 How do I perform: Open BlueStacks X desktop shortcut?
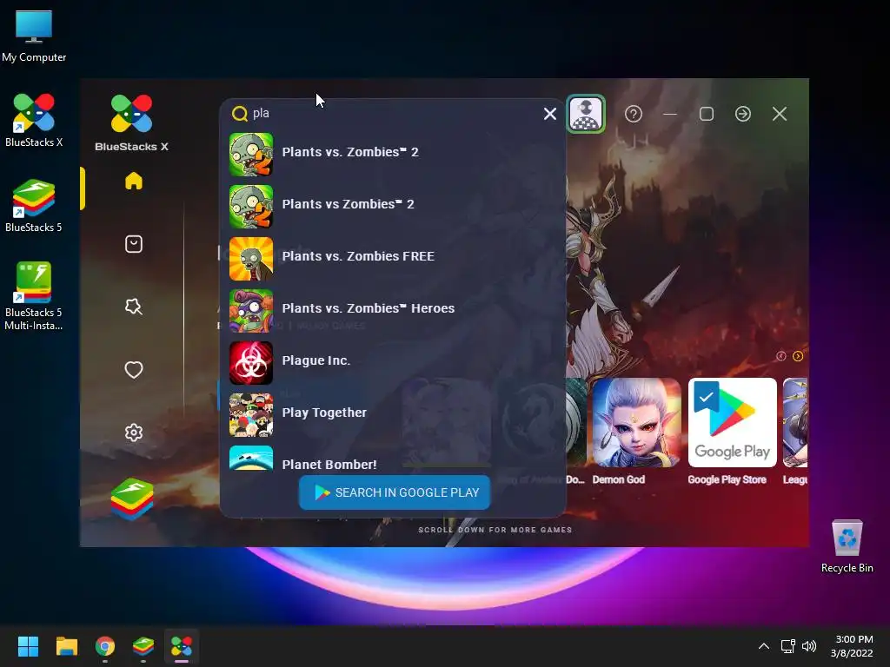click(34, 120)
